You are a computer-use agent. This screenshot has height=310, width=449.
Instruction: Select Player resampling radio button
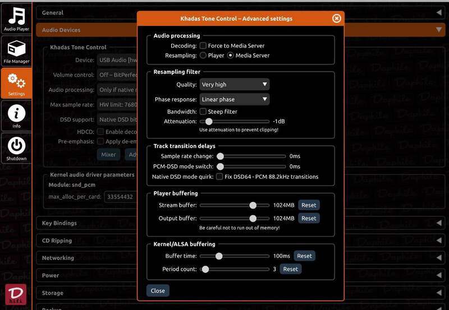point(203,55)
